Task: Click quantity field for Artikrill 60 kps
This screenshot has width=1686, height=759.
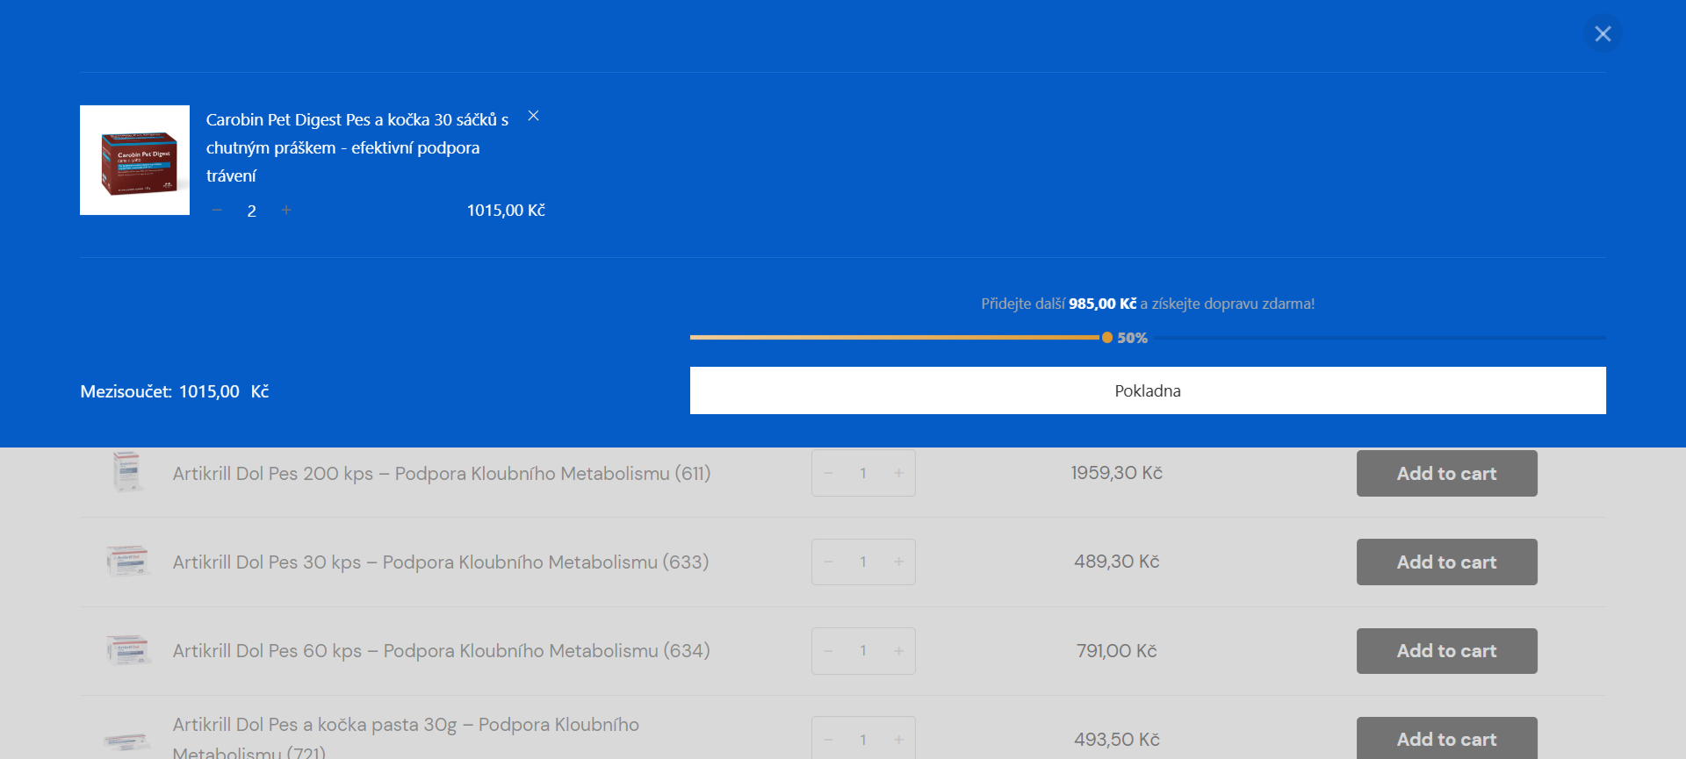Action: [863, 651]
